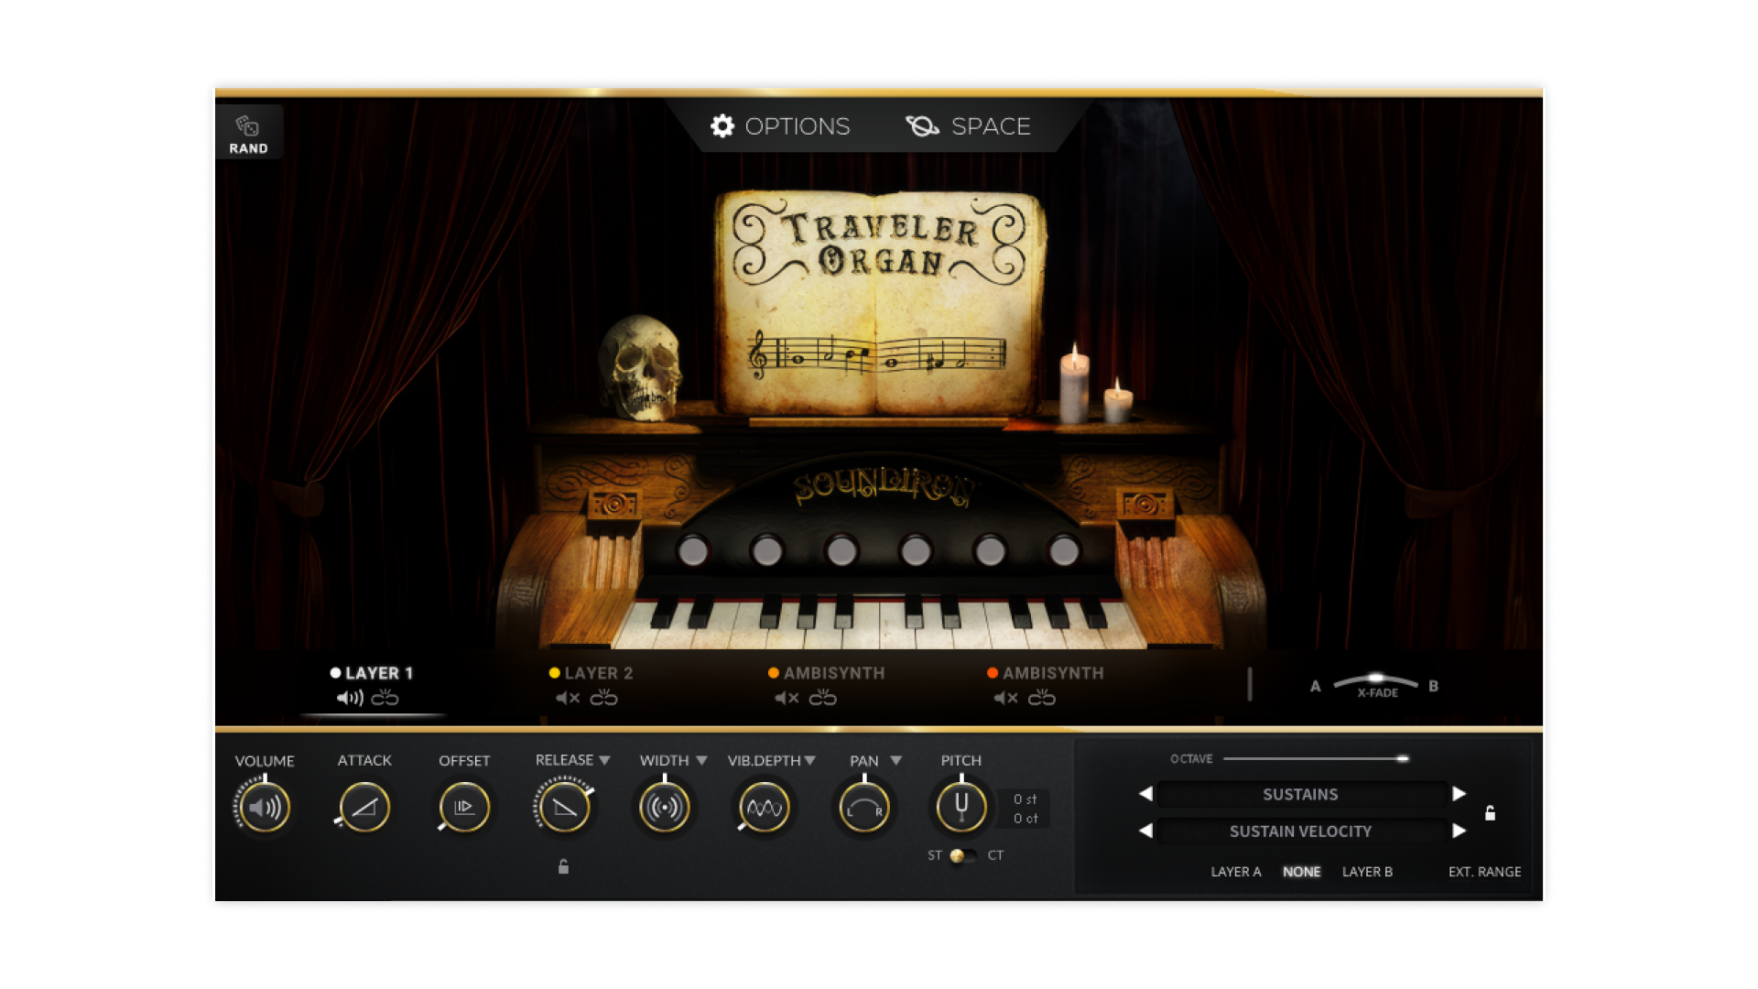Click the small lock below the Release knob
1758x989 pixels.
[x=563, y=866]
